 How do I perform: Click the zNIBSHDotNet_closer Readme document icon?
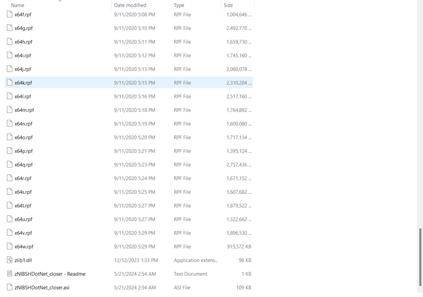9,274
